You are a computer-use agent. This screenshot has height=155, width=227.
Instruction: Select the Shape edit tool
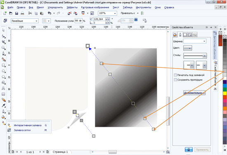[3, 36]
